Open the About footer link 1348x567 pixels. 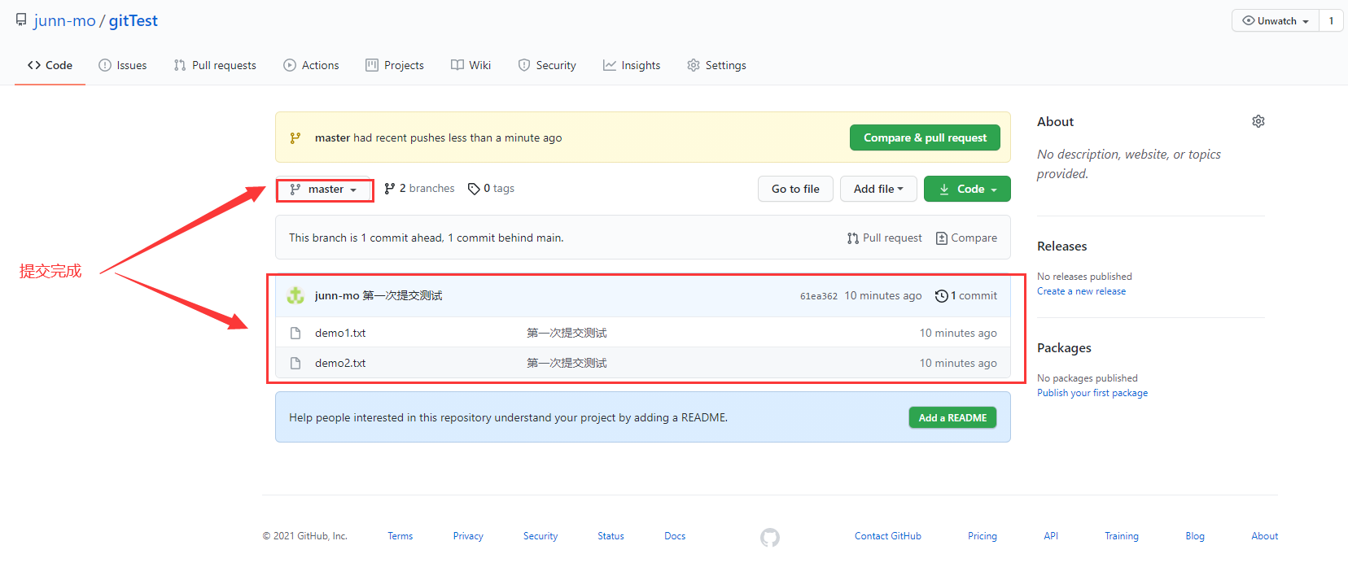pos(1265,536)
